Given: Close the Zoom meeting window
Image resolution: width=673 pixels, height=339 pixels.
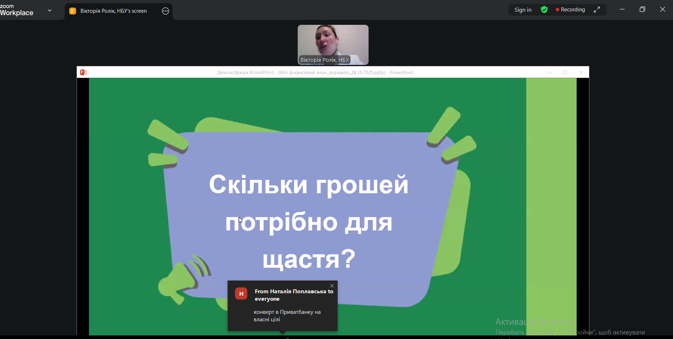Looking at the screenshot, I should click(662, 10).
